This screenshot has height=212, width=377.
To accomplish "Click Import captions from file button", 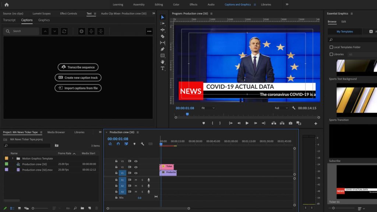I will [78, 88].
